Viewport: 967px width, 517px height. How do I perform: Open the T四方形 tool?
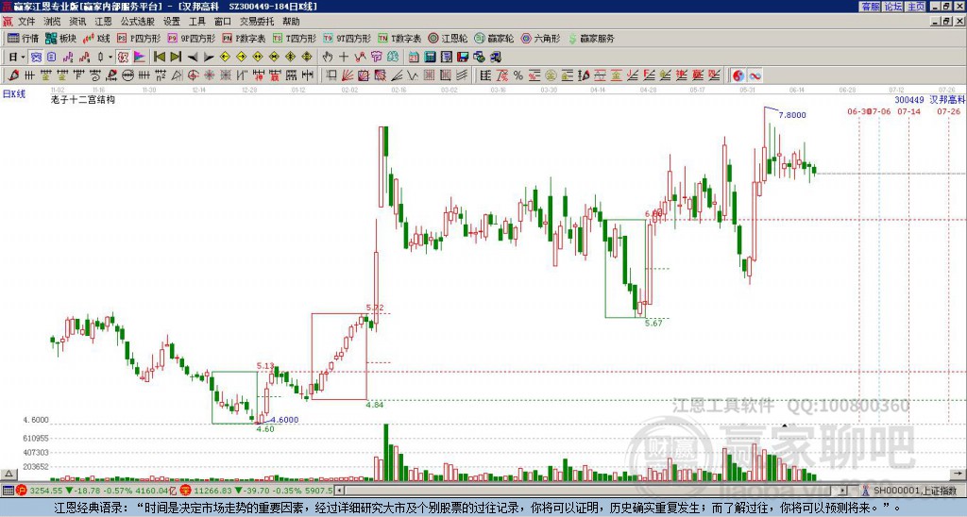tap(295, 38)
